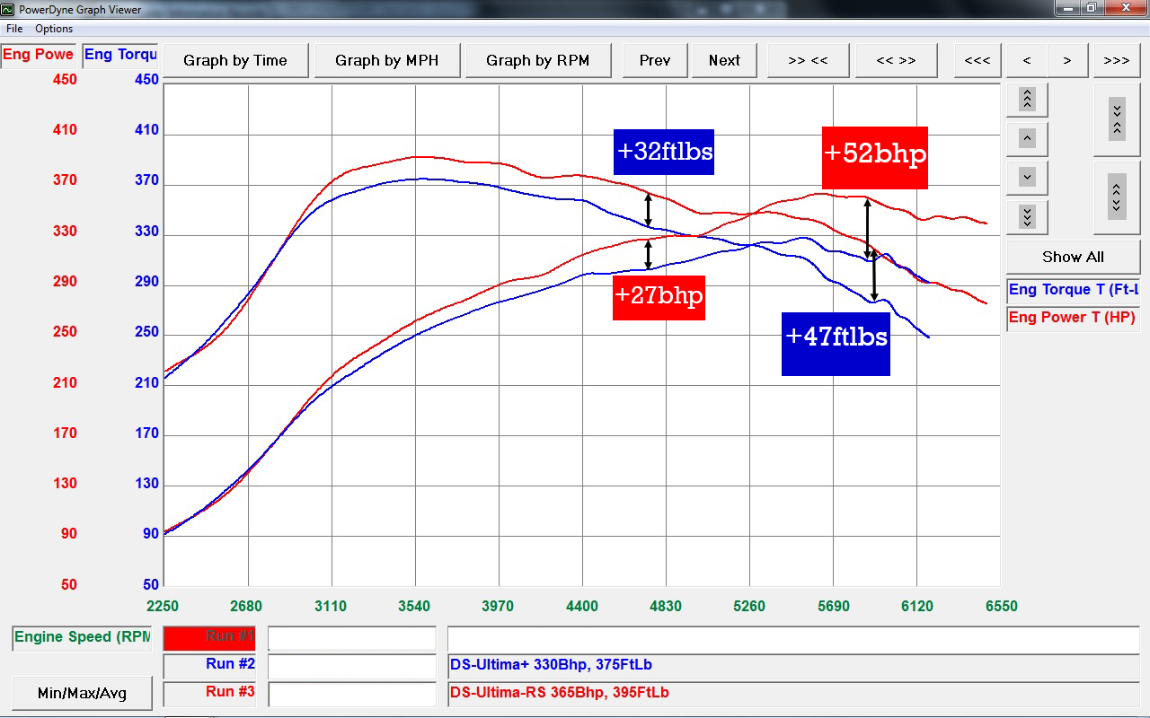Select the red Run #1 label
The width and height of the screenshot is (1150, 718).
(x=209, y=637)
